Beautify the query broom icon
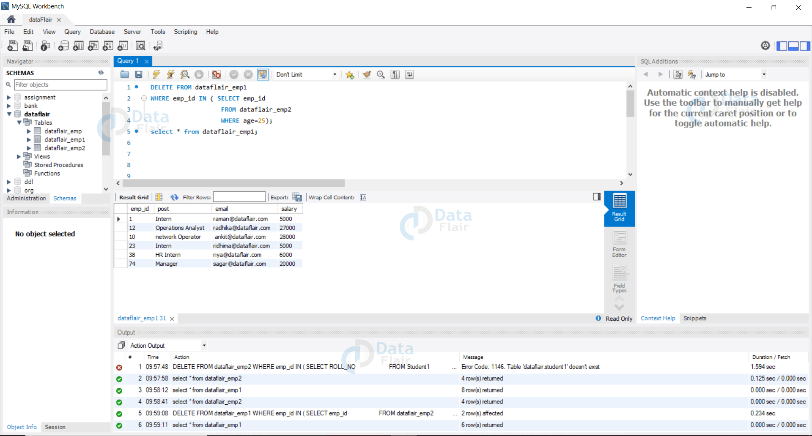Image resolution: width=812 pixels, height=436 pixels. tap(367, 74)
